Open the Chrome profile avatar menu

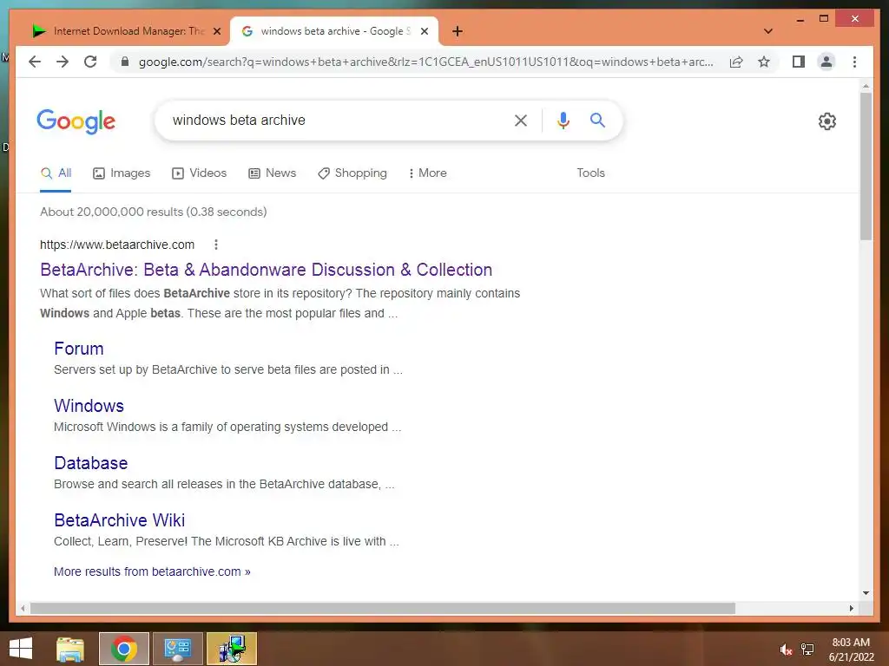coord(826,62)
